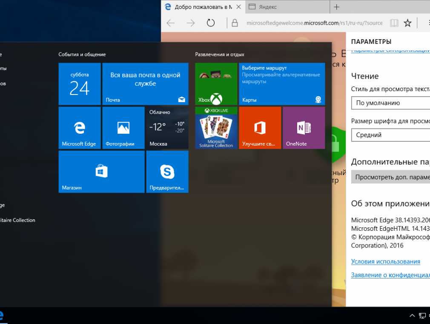Click the Edge back arrow button

[x=171, y=23]
